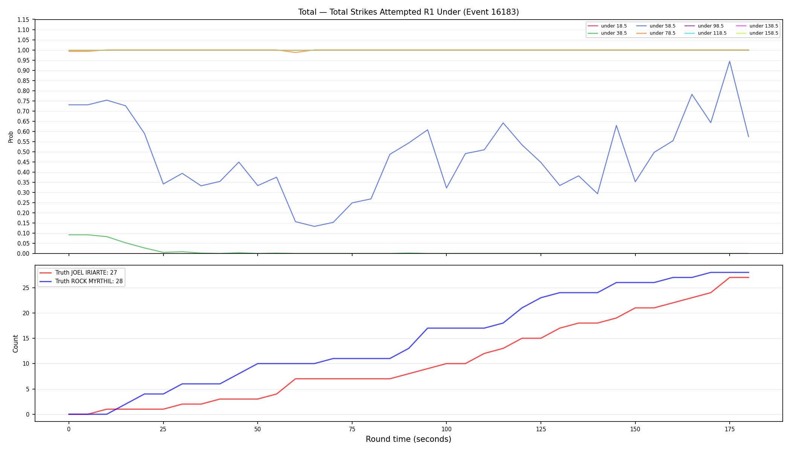The height and width of the screenshot is (452, 791).
Task: Click the 'Prob' y-axis label
Action: [x=11, y=137]
